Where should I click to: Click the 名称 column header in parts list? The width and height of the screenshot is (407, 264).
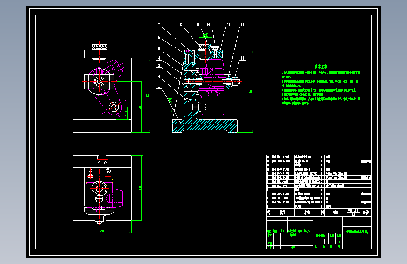[307, 212]
